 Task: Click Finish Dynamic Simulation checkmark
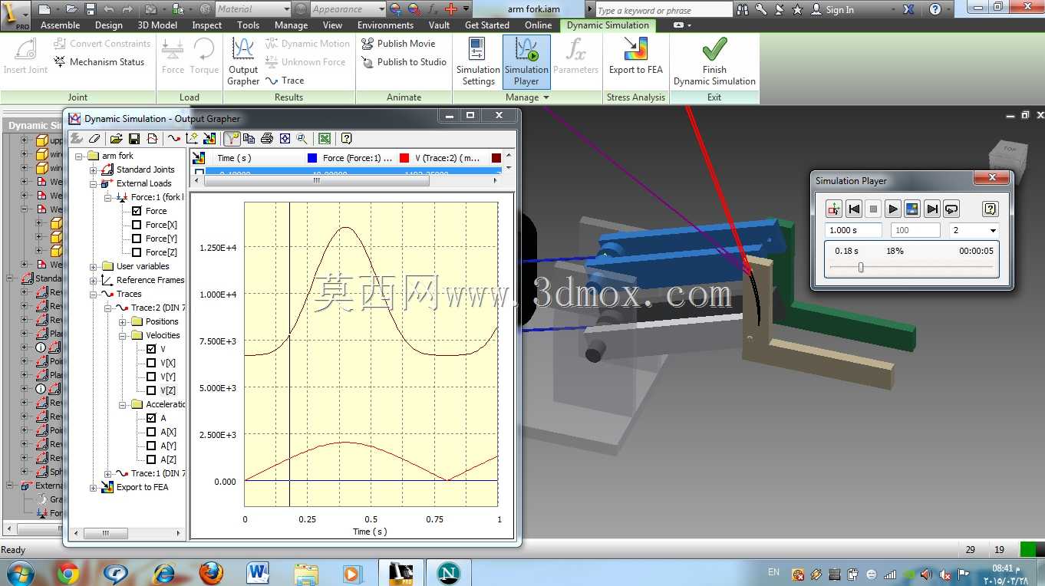pyautogui.click(x=714, y=61)
